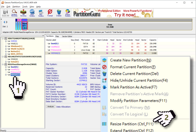The height and width of the screenshot is (132, 196).
Task: Select MIYOO(3) in the tree
Action: 15,75
